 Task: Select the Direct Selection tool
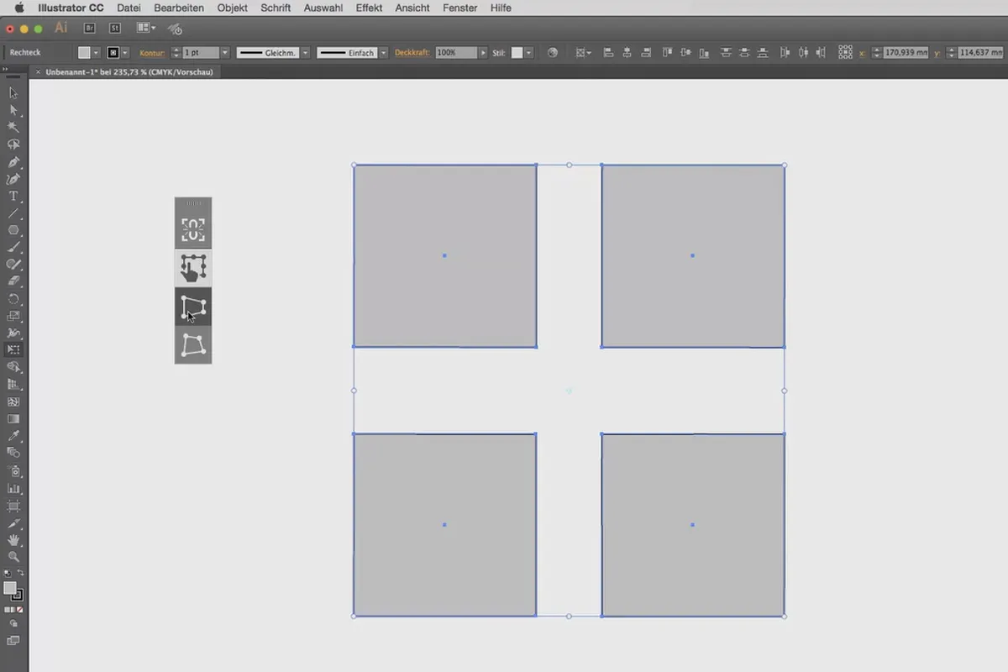click(x=13, y=110)
